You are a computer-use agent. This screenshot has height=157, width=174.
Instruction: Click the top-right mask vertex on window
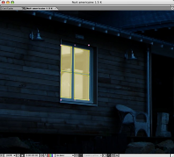(89, 45)
